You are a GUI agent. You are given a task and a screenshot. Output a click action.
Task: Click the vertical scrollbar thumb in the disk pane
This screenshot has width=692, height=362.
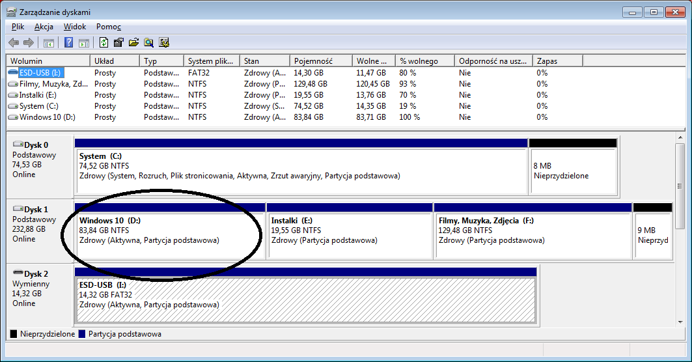coord(680,186)
